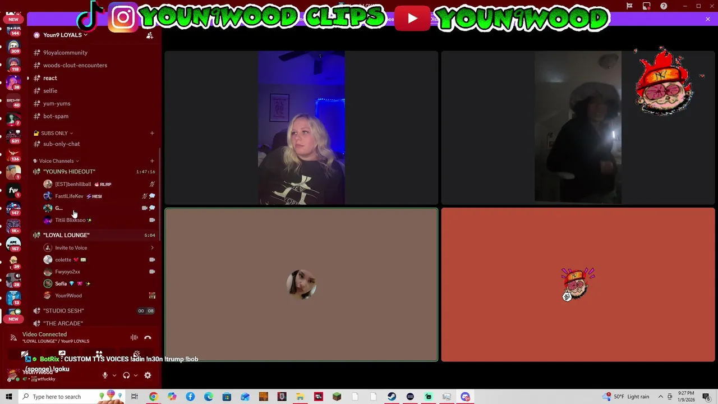Select user colette in LOYAL LOUNGE

[63, 260]
